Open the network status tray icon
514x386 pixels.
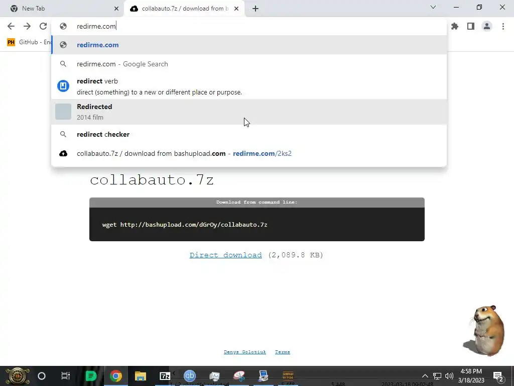click(x=437, y=376)
